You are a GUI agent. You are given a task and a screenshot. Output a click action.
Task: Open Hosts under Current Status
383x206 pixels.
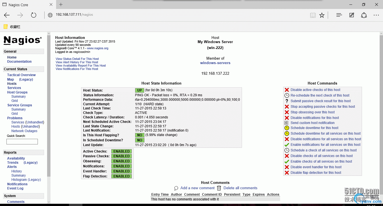coord(12,84)
